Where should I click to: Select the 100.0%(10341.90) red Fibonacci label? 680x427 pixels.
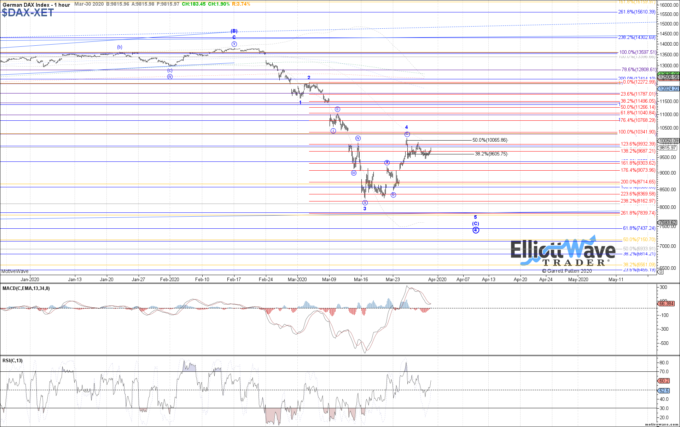(637, 132)
